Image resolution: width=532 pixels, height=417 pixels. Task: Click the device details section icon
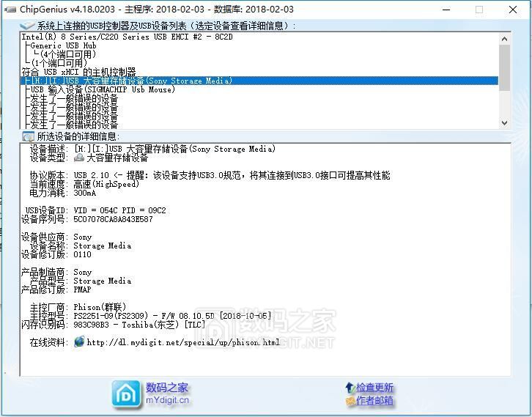tap(28, 136)
